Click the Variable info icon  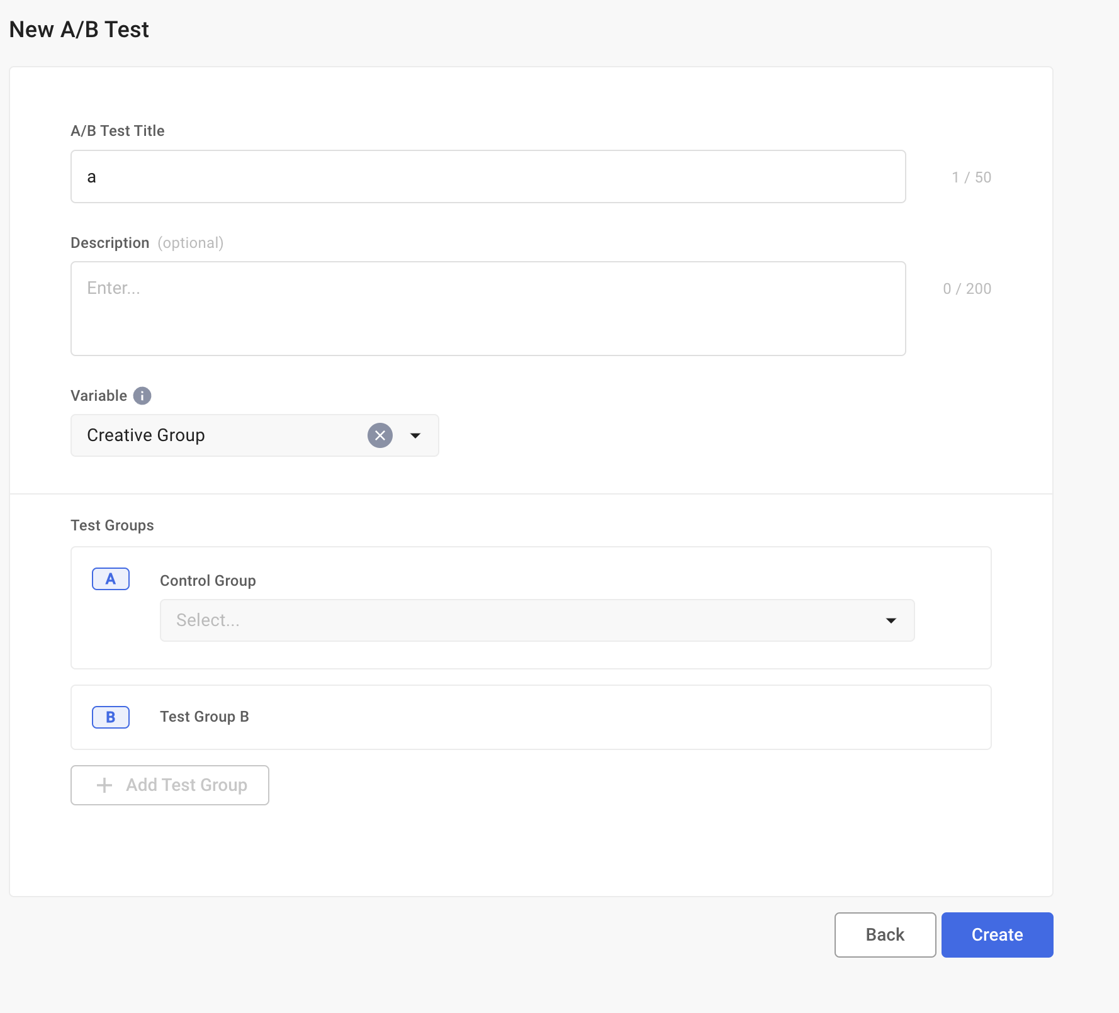tap(142, 396)
